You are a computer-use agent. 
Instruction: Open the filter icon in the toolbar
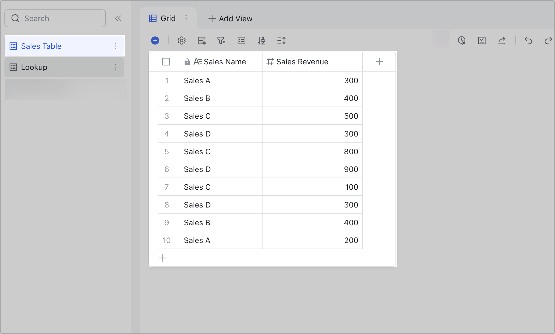pyautogui.click(x=221, y=41)
